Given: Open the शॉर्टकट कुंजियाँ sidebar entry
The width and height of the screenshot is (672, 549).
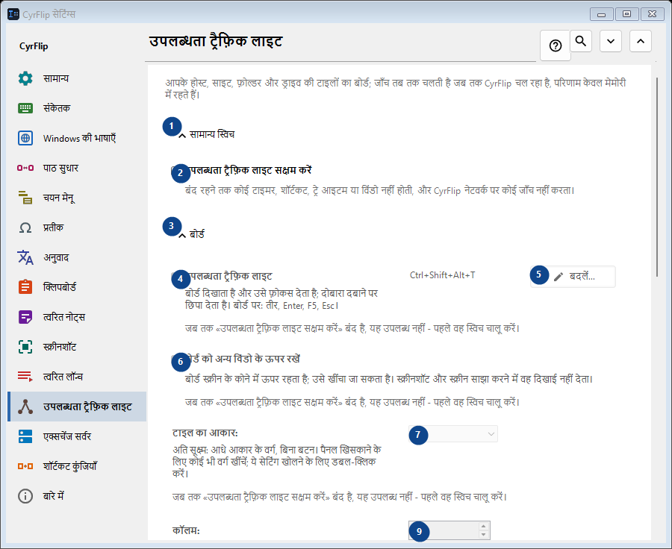Looking at the screenshot, I should (x=77, y=466).
